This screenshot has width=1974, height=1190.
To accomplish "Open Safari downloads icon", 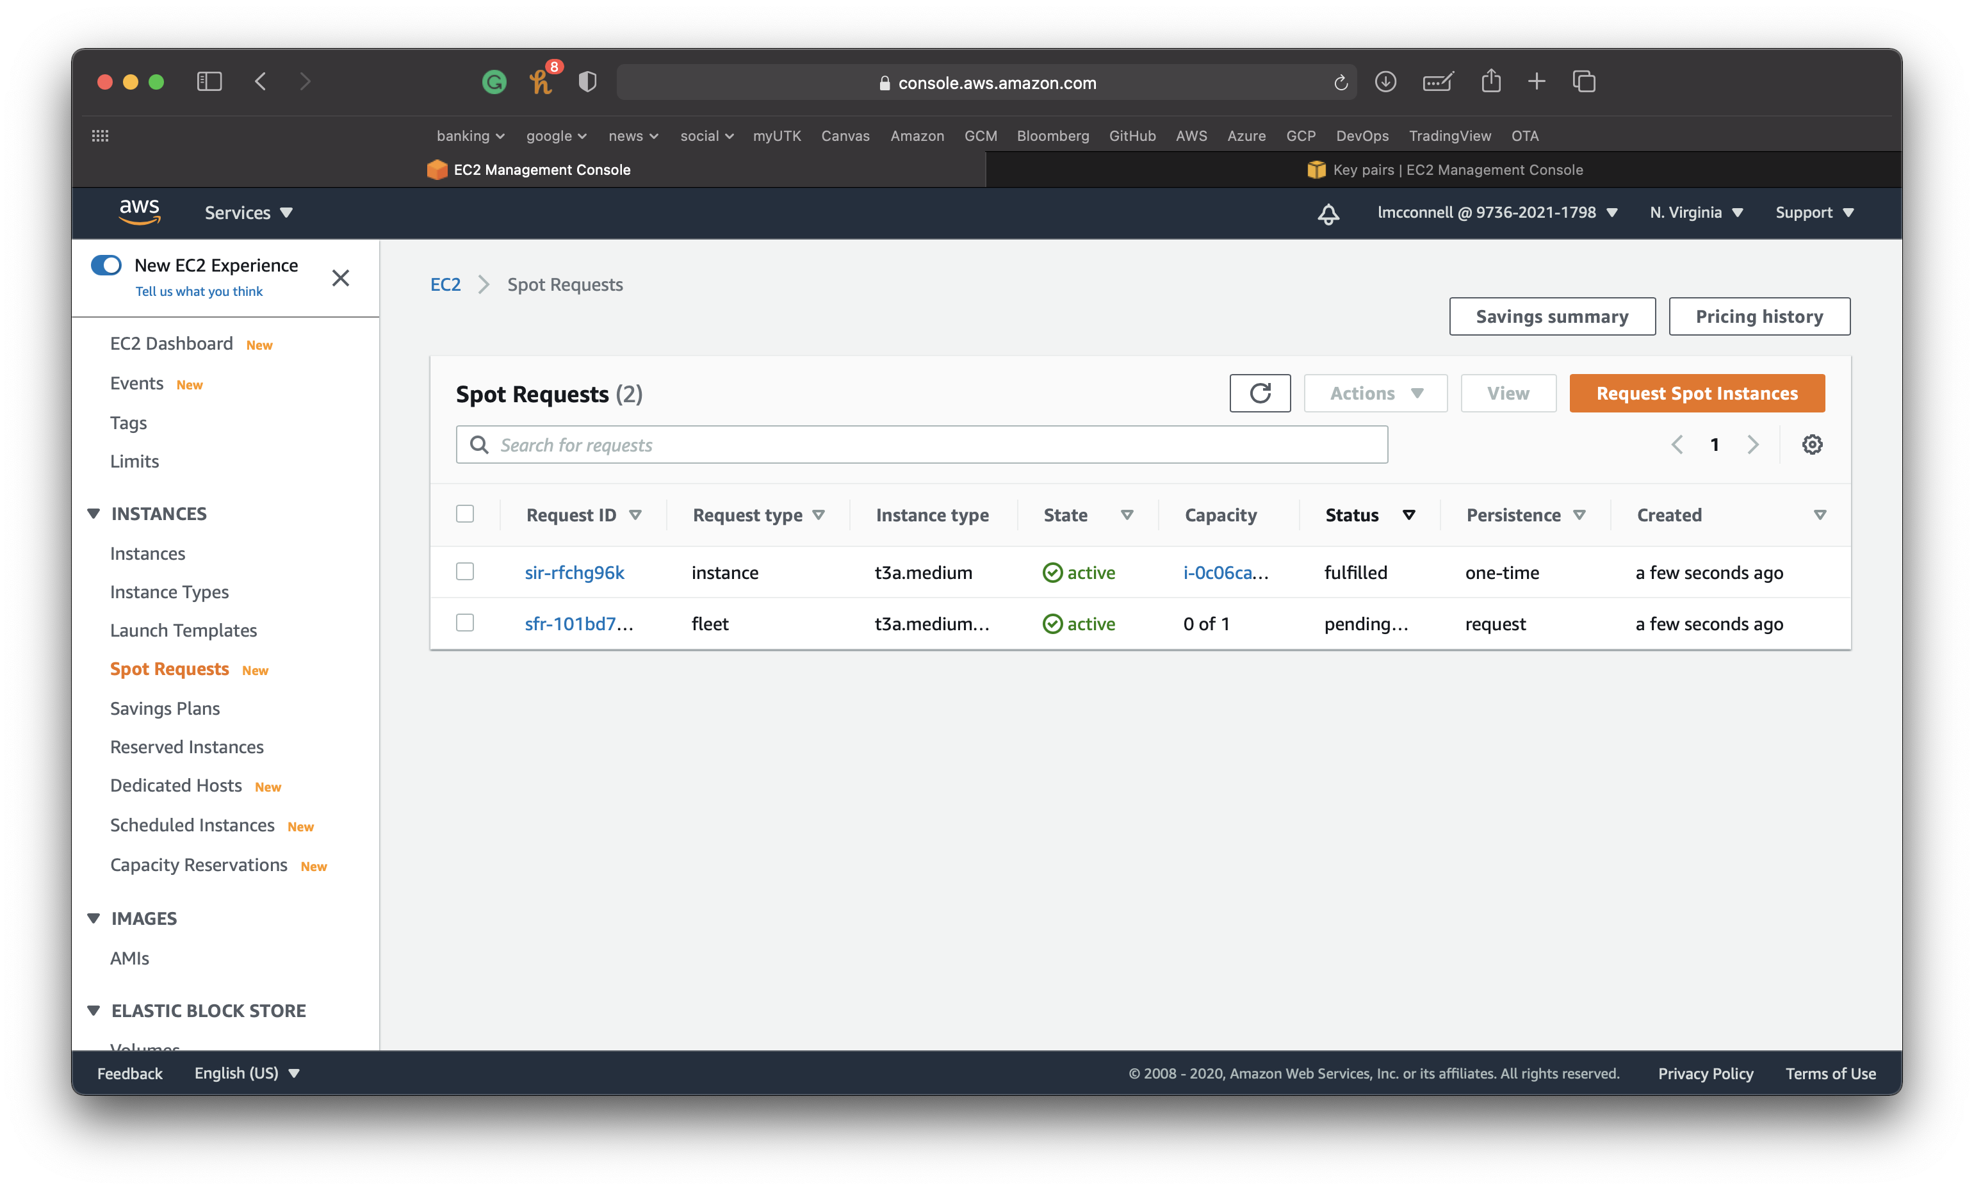I will (x=1385, y=82).
